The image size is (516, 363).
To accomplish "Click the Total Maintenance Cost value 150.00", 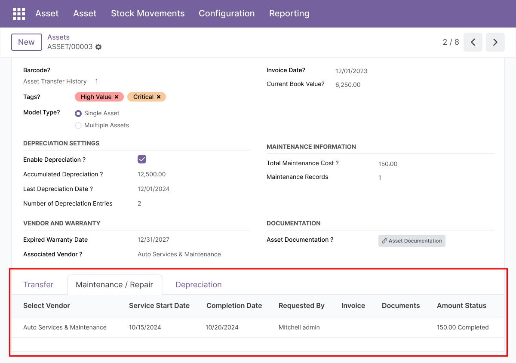I will coord(388,164).
